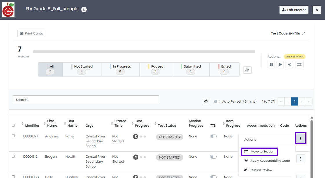Pause all sessions
Image resolution: width=325 pixels, height=178 pixels.
click(271, 64)
